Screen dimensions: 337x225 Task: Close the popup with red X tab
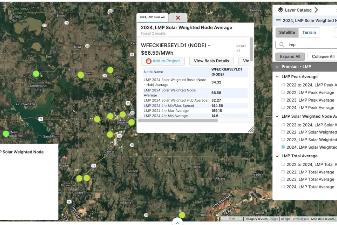178,18
